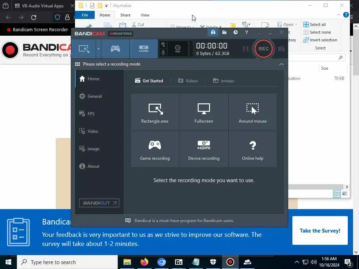Open View ribbon tab in Explorer

[x=145, y=15]
